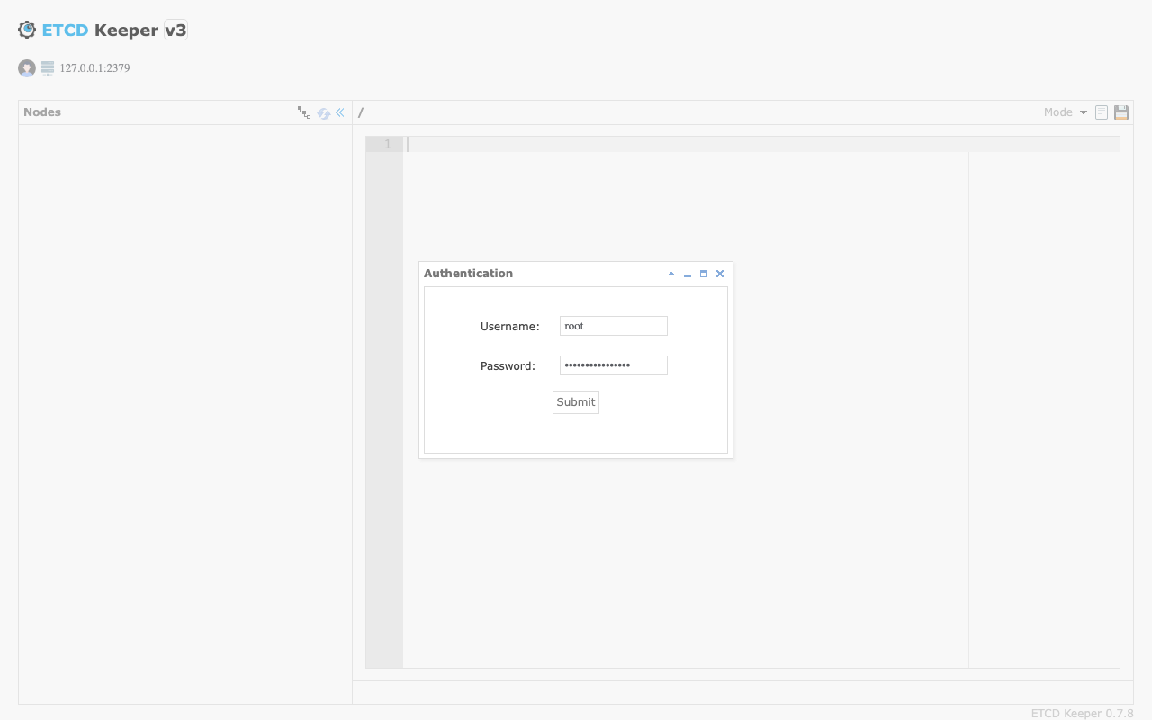Image resolution: width=1152 pixels, height=720 pixels.
Task: Click the ETCD Keeper 0.7.8 footer text
Action: point(1082,713)
